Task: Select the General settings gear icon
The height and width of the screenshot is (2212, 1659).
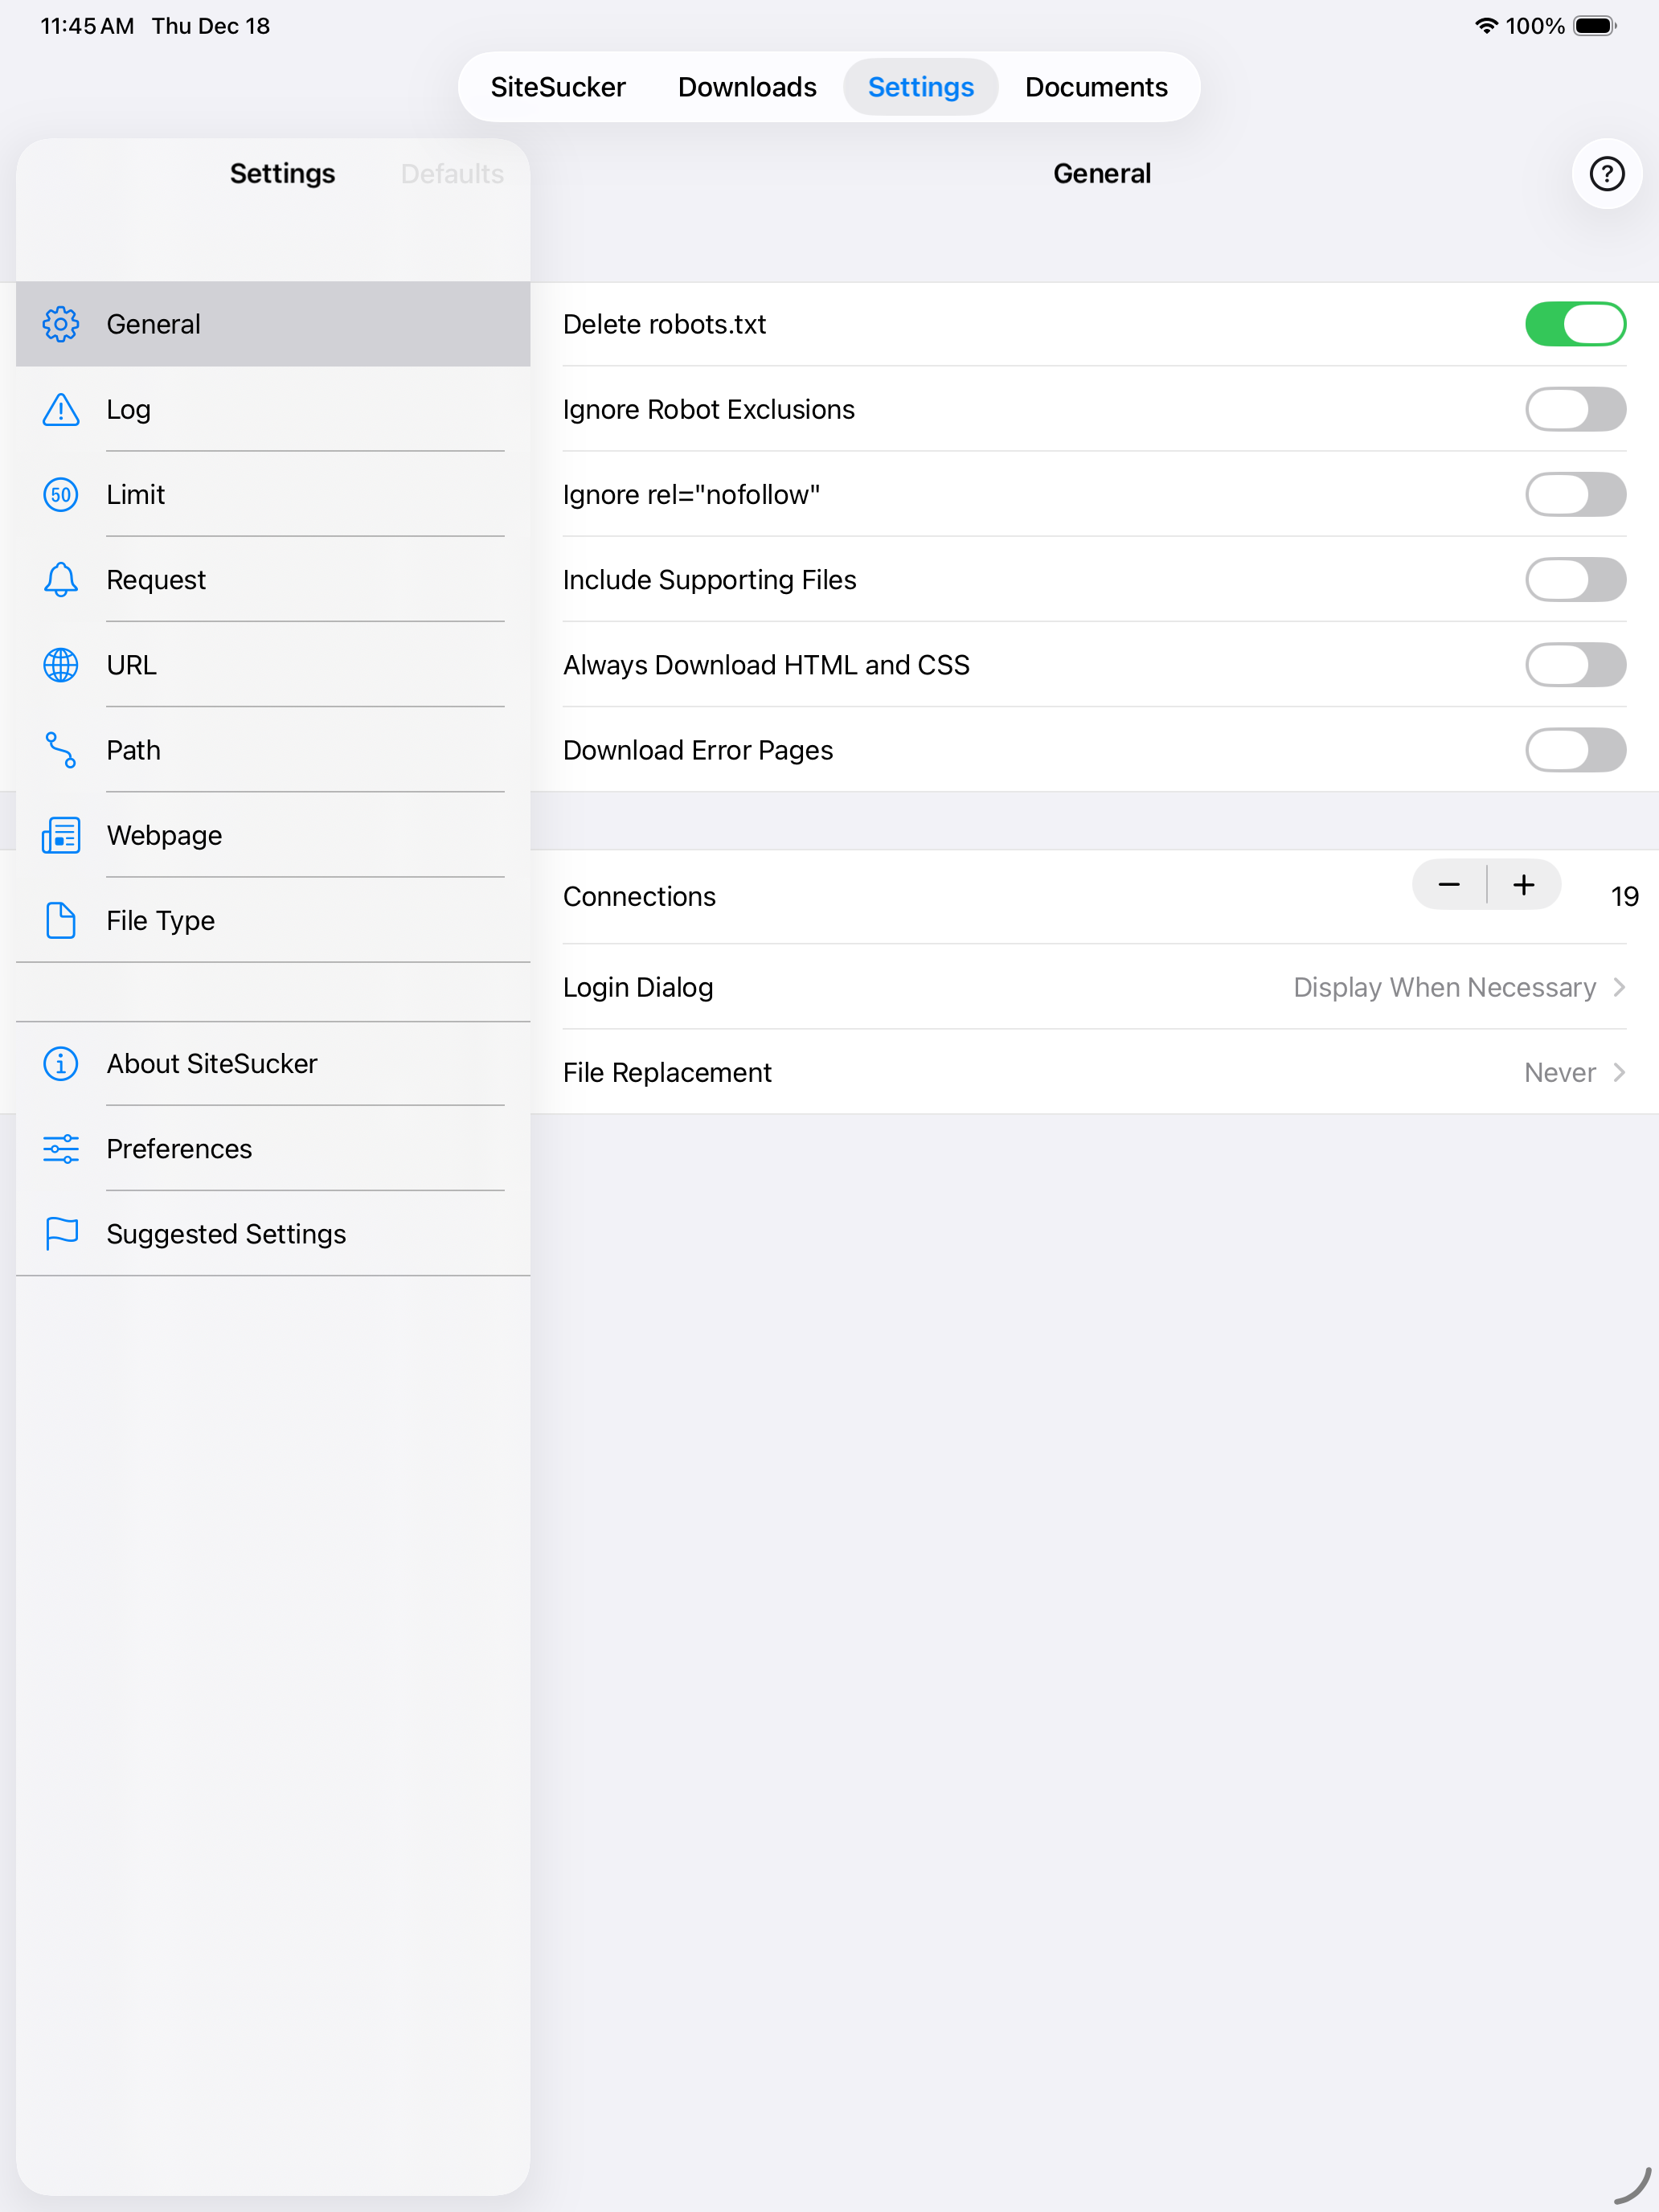Action: pos(60,324)
